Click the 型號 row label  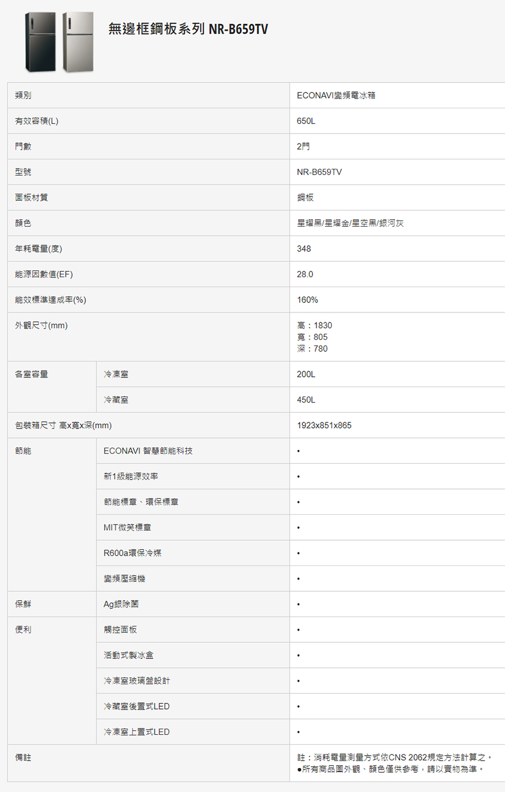(x=23, y=172)
